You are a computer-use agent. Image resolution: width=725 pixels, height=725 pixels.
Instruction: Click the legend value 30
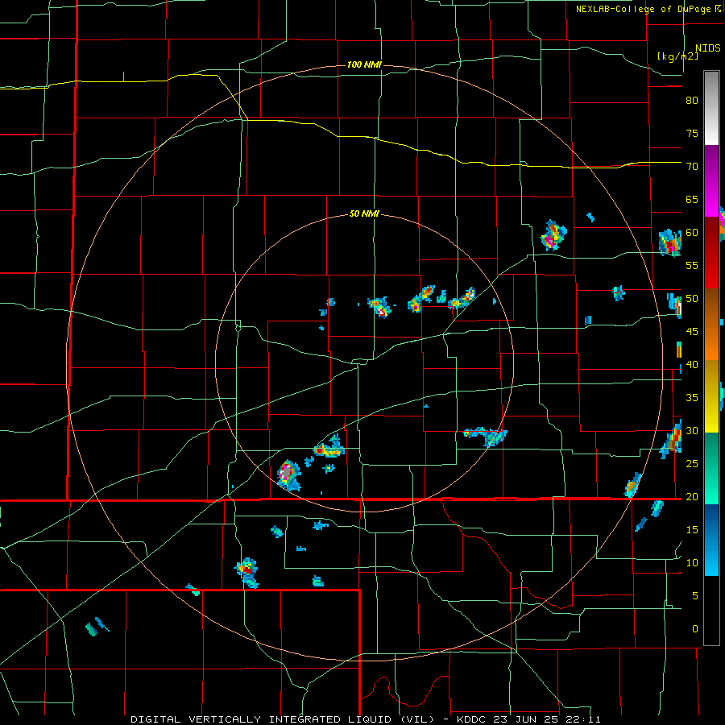click(x=692, y=430)
